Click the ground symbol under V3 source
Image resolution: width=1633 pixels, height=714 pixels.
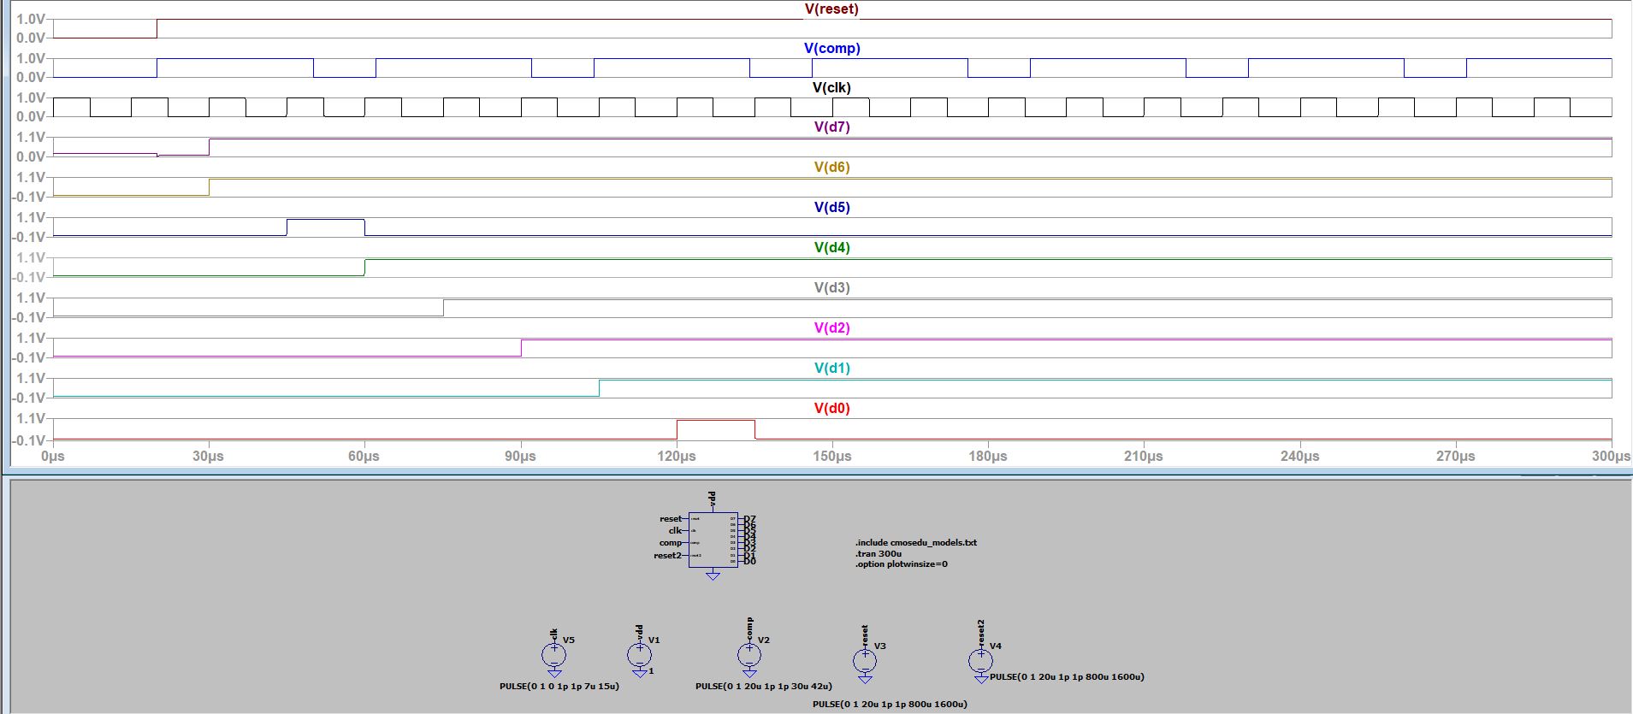point(865,679)
